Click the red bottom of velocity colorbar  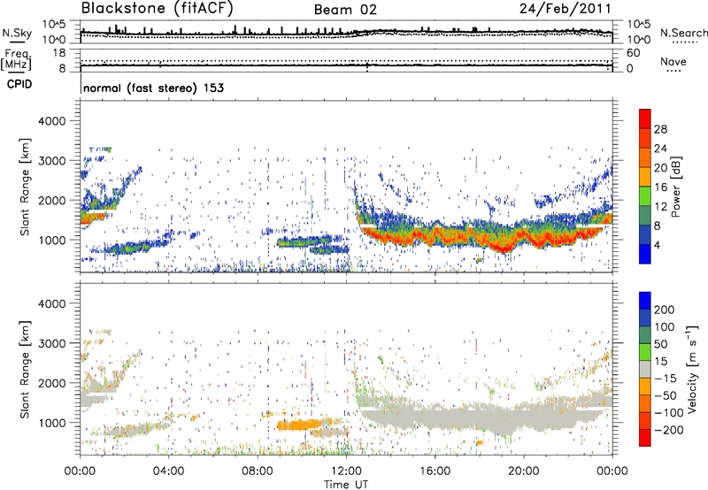(x=645, y=438)
